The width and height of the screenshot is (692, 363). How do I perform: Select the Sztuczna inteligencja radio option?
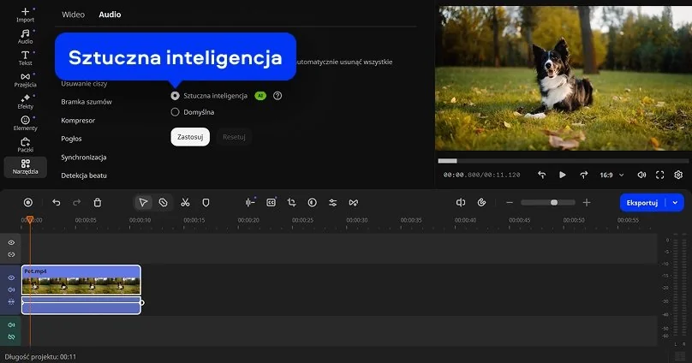click(x=176, y=96)
